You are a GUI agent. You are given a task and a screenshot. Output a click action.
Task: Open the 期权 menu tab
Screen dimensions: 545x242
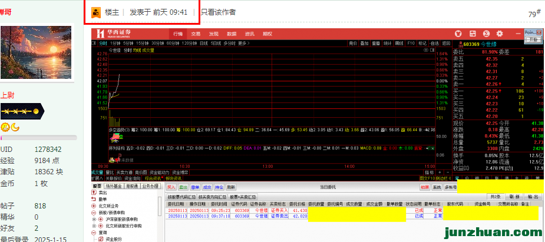[x=267, y=34]
